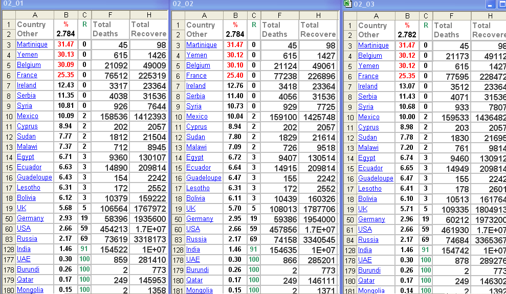Select USA deaths value 457856 in 02_02
This screenshot has width=506, height=294.
point(280,230)
